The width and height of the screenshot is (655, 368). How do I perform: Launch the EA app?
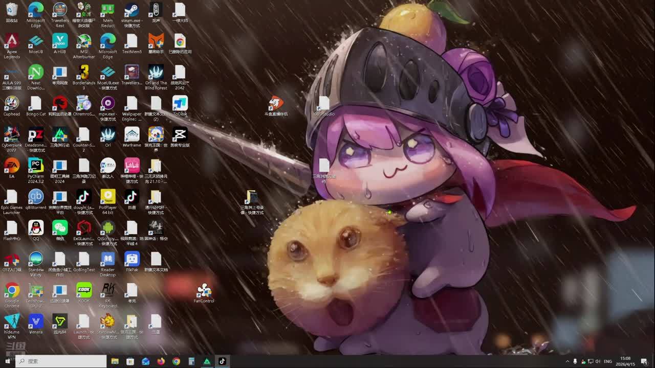coord(12,166)
